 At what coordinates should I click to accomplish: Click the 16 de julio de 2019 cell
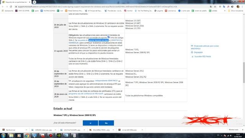tap(61, 26)
